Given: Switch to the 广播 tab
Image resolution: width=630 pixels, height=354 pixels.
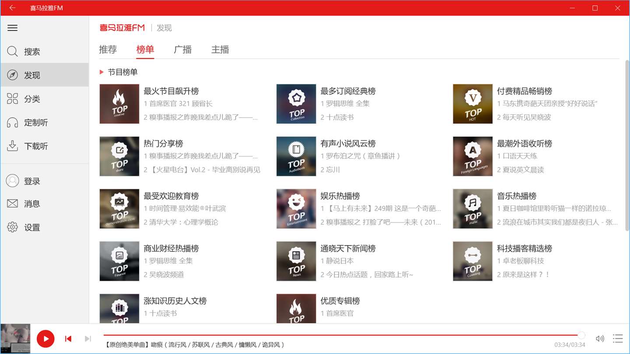Looking at the screenshot, I should [183, 49].
